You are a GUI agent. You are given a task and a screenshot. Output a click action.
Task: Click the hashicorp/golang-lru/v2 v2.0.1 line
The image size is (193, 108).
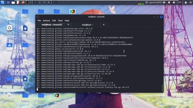pos(69,80)
